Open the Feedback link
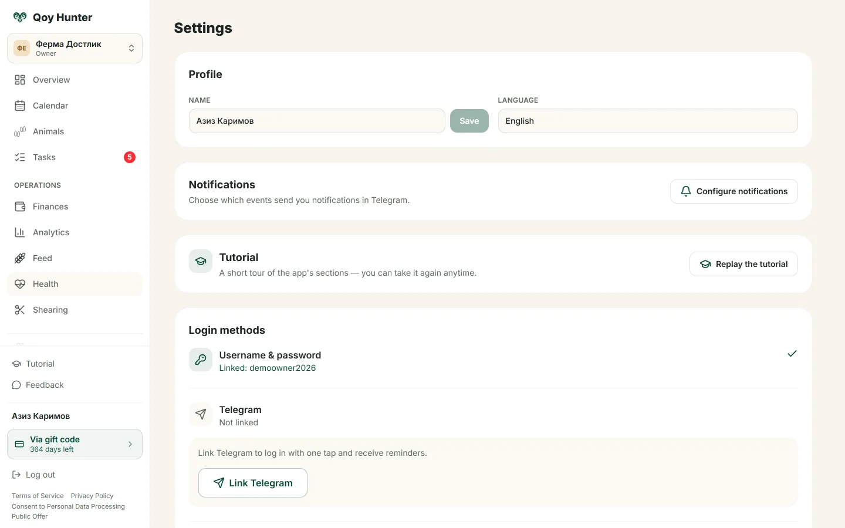The height and width of the screenshot is (528, 845). 38,385
